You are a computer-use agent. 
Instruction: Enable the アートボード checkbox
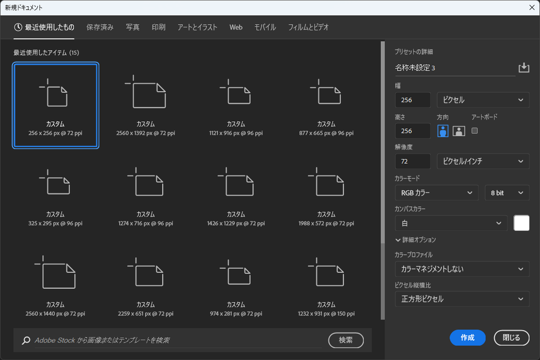click(475, 130)
